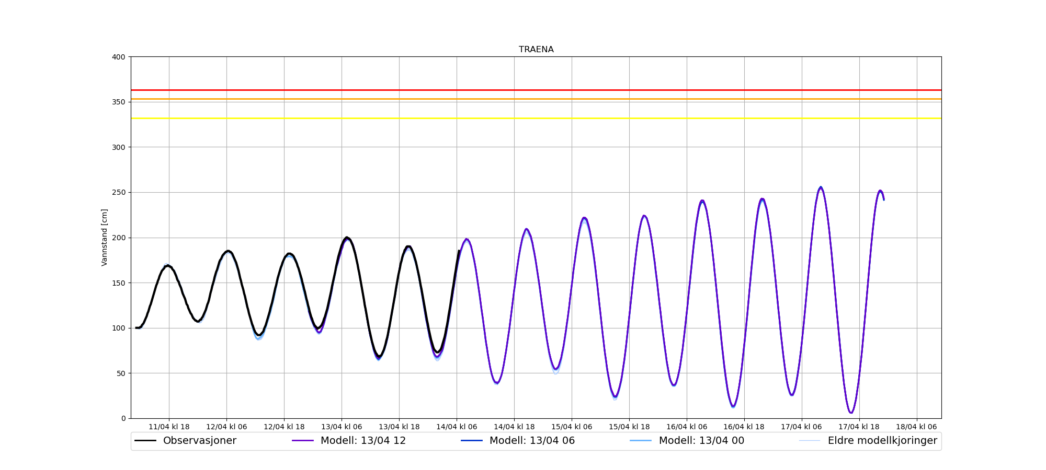The height and width of the screenshot is (470, 1046).
Task: Click the red horizontal threshold line
Action: click(x=536, y=90)
